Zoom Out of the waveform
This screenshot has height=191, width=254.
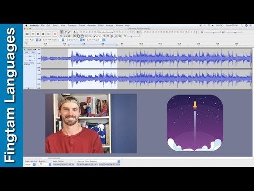[x=108, y=36]
